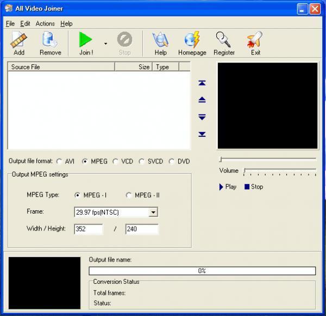
Task: Click the Register keys icon
Action: coord(224,44)
